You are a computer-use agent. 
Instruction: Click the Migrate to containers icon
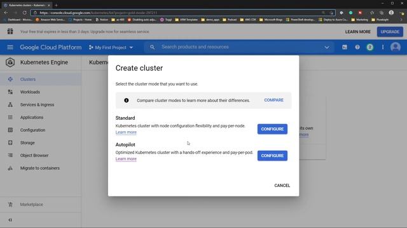(10, 168)
